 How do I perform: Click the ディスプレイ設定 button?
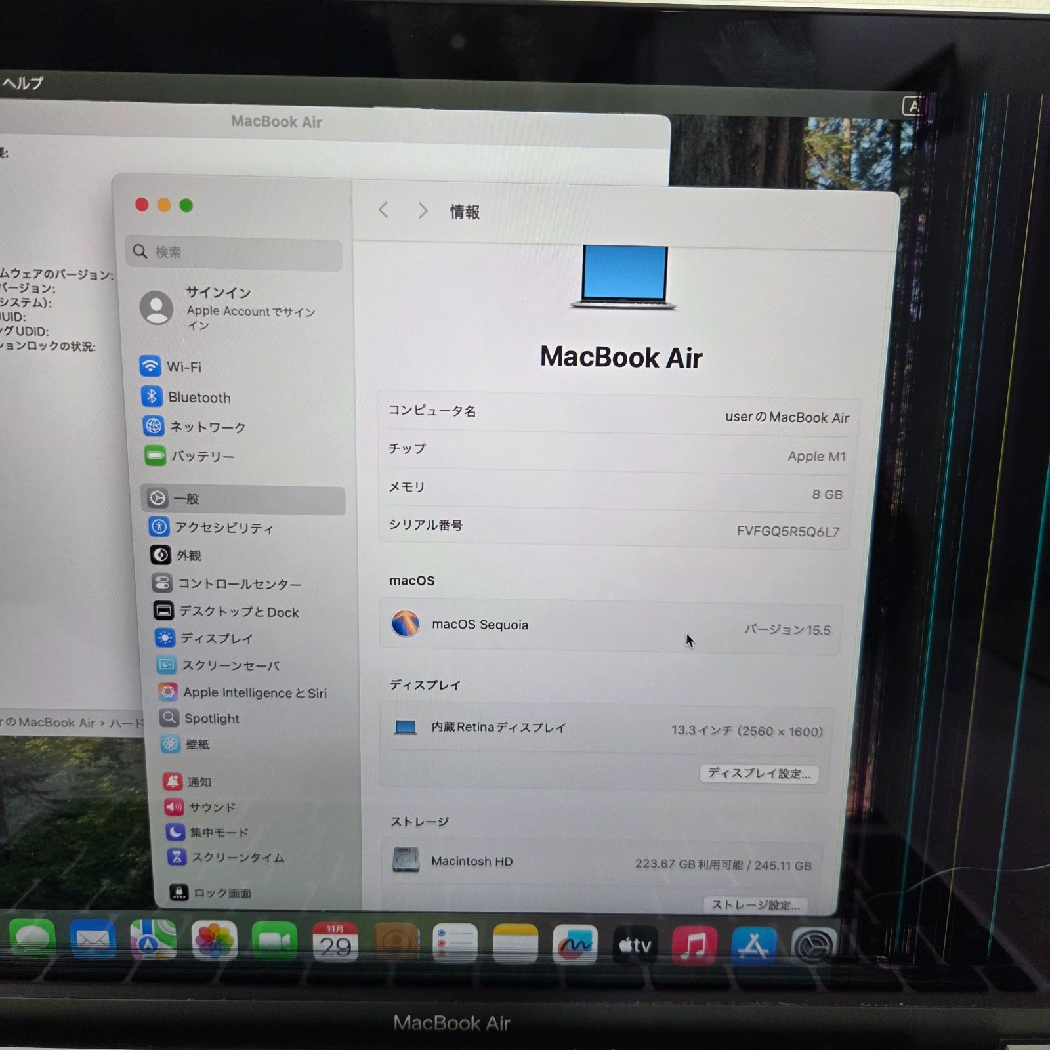(759, 774)
